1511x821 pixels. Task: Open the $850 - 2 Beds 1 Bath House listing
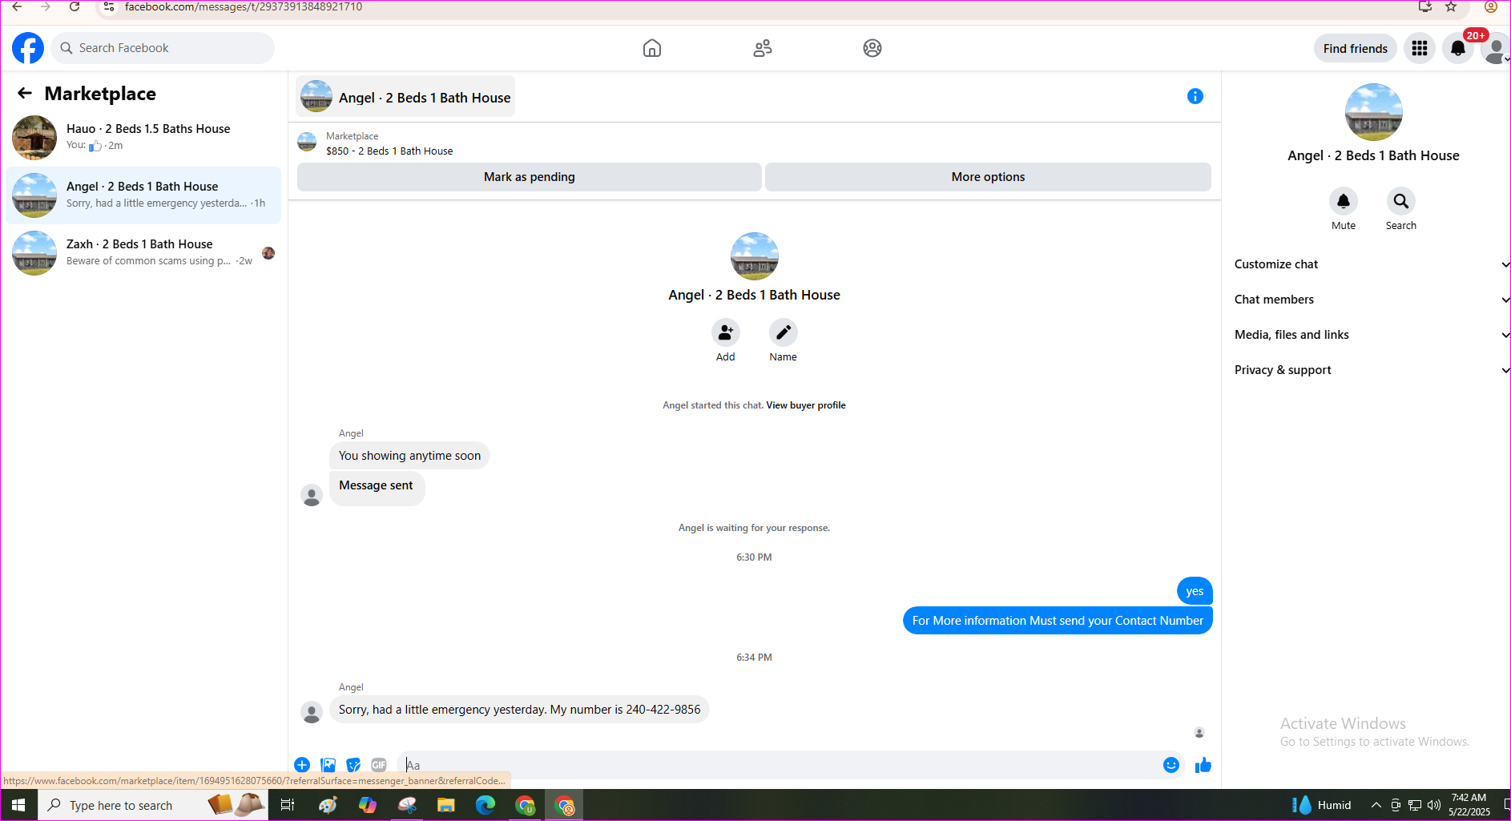[x=389, y=151]
